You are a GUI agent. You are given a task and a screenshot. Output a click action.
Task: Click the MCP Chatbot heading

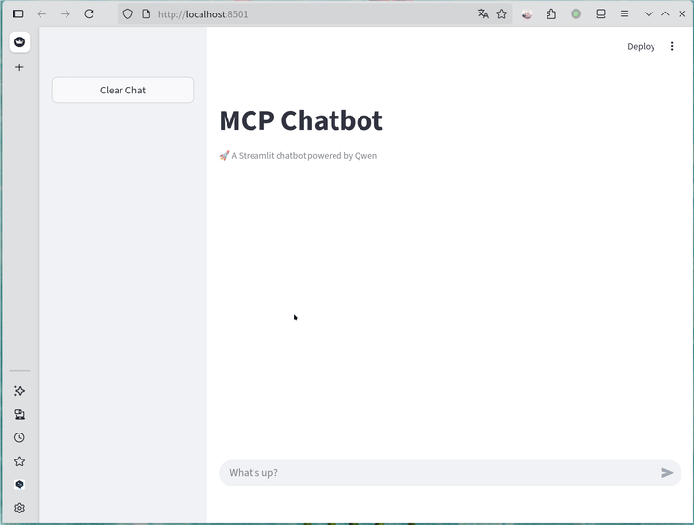tap(301, 120)
